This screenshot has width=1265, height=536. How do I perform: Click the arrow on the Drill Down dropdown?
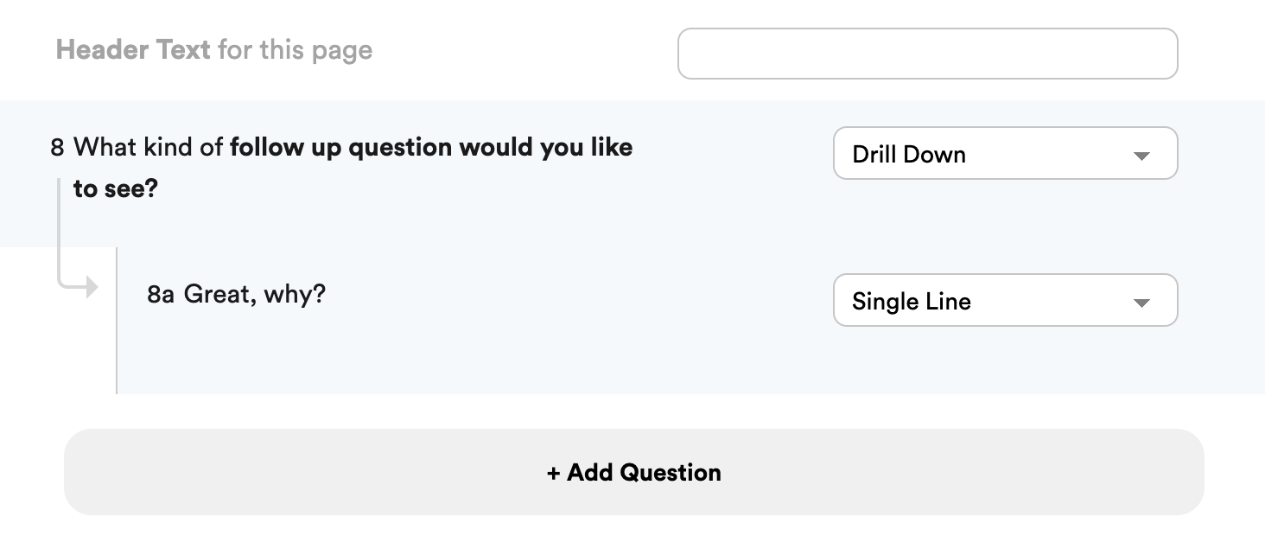coord(1141,156)
